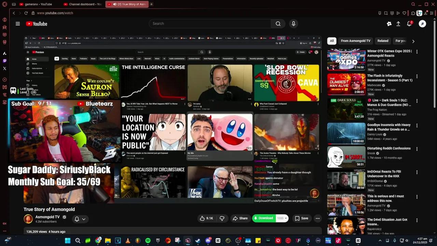
Task: Open browser downloads icon
Action: tap(426, 13)
